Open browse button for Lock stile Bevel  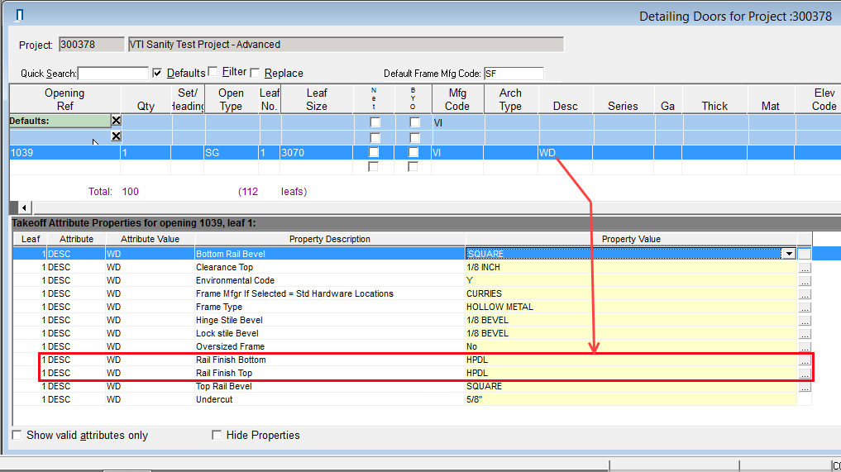805,334
